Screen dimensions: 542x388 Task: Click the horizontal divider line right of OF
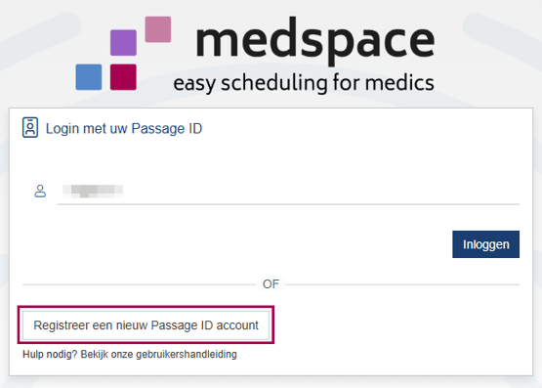tap(402, 284)
